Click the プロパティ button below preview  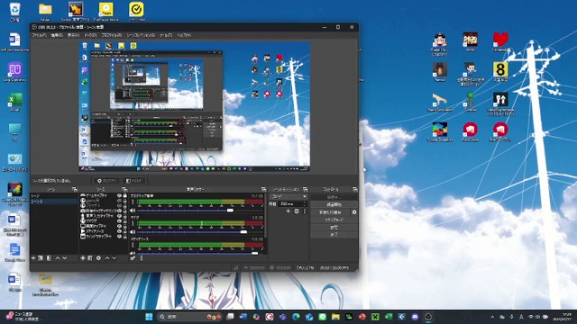pos(106,181)
